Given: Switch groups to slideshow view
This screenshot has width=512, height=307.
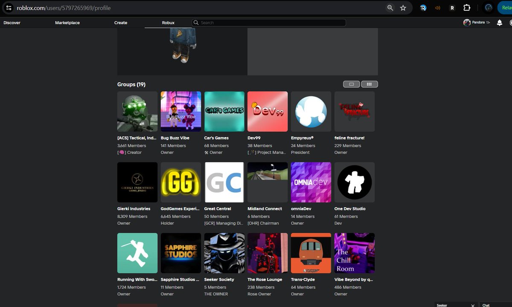Looking at the screenshot, I should [x=352, y=84].
